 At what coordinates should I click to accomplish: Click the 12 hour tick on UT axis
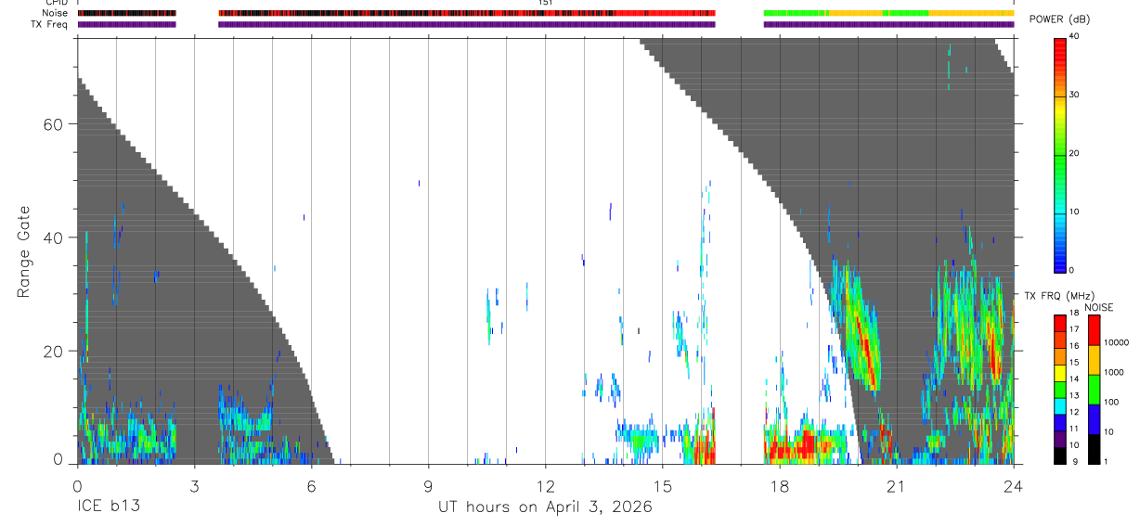(545, 484)
